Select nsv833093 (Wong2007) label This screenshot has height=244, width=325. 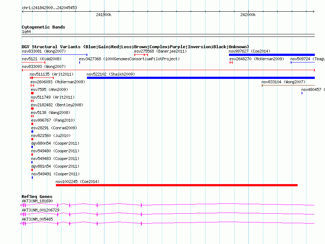44,66
